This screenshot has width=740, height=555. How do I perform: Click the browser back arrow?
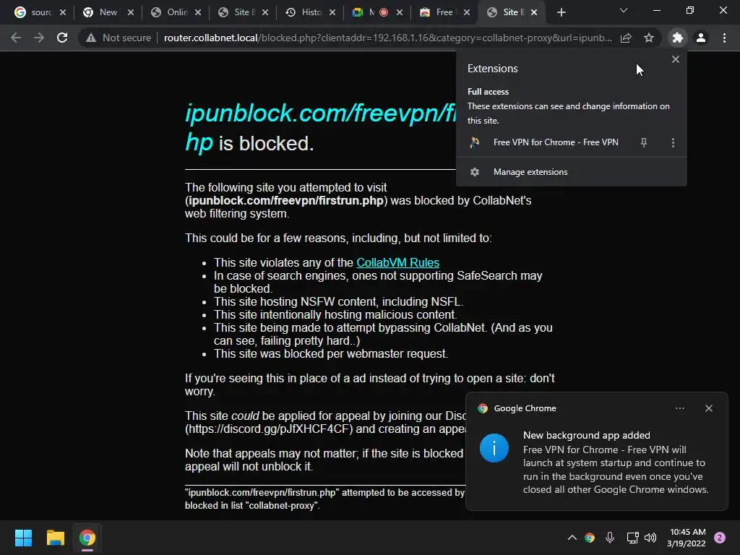tap(16, 38)
